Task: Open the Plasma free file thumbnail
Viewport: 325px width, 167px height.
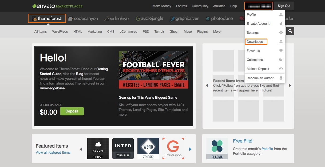Action: click(x=217, y=149)
